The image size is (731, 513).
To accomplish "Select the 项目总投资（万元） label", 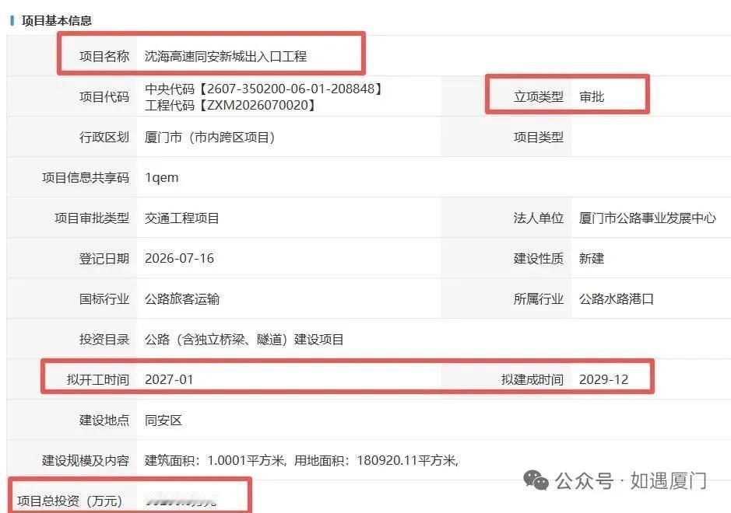I will [70, 501].
